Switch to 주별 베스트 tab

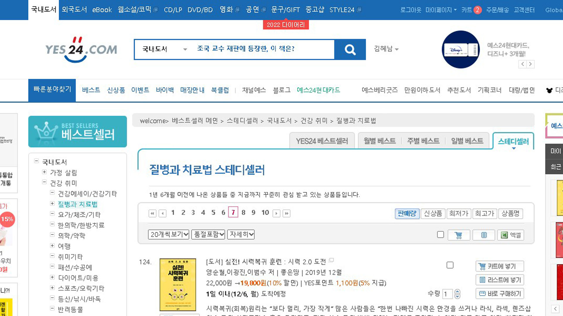point(423,141)
